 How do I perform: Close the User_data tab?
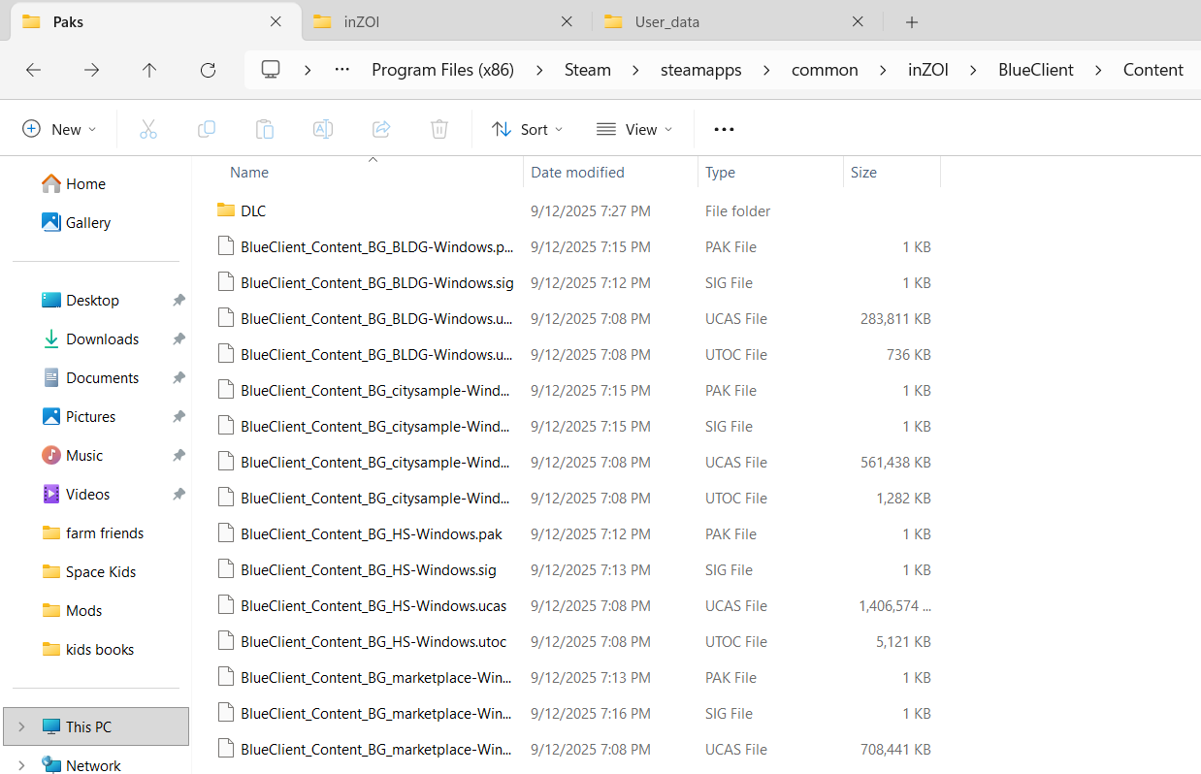[x=858, y=21]
